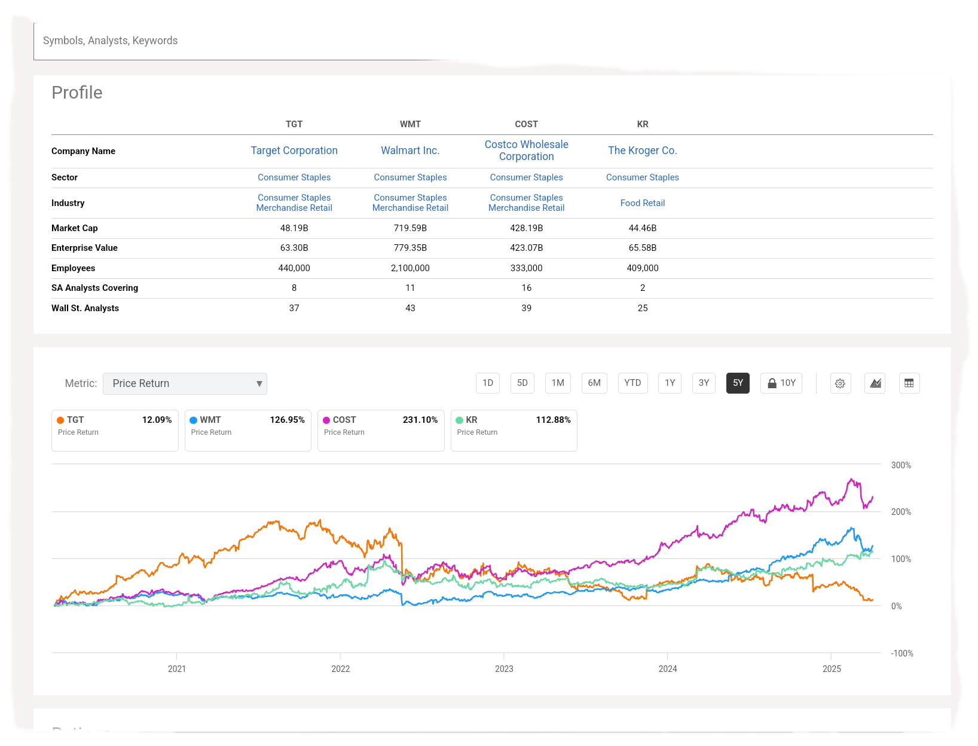Viewport: 978px width, 746px height.
Task: Select the 1D time range
Action: 488,383
